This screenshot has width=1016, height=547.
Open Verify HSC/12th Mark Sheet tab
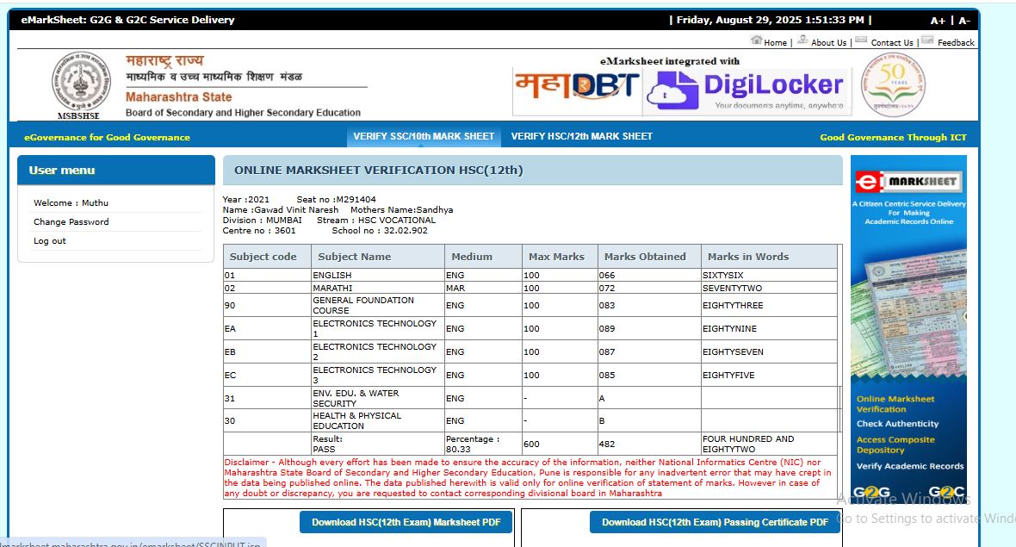click(581, 136)
